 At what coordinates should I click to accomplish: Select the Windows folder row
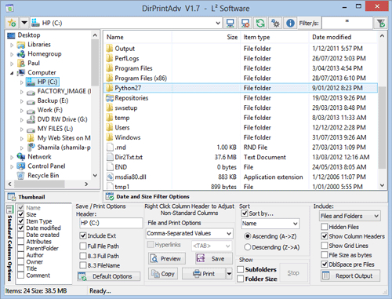[241, 137]
